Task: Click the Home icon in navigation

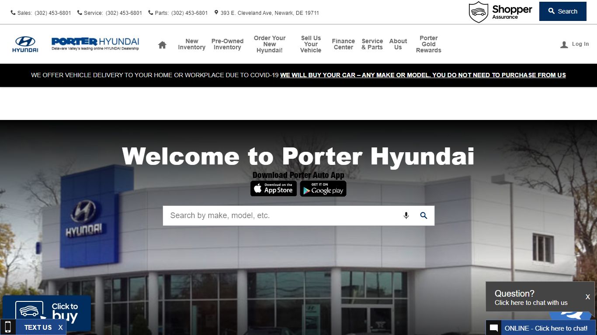Action: pos(162,44)
